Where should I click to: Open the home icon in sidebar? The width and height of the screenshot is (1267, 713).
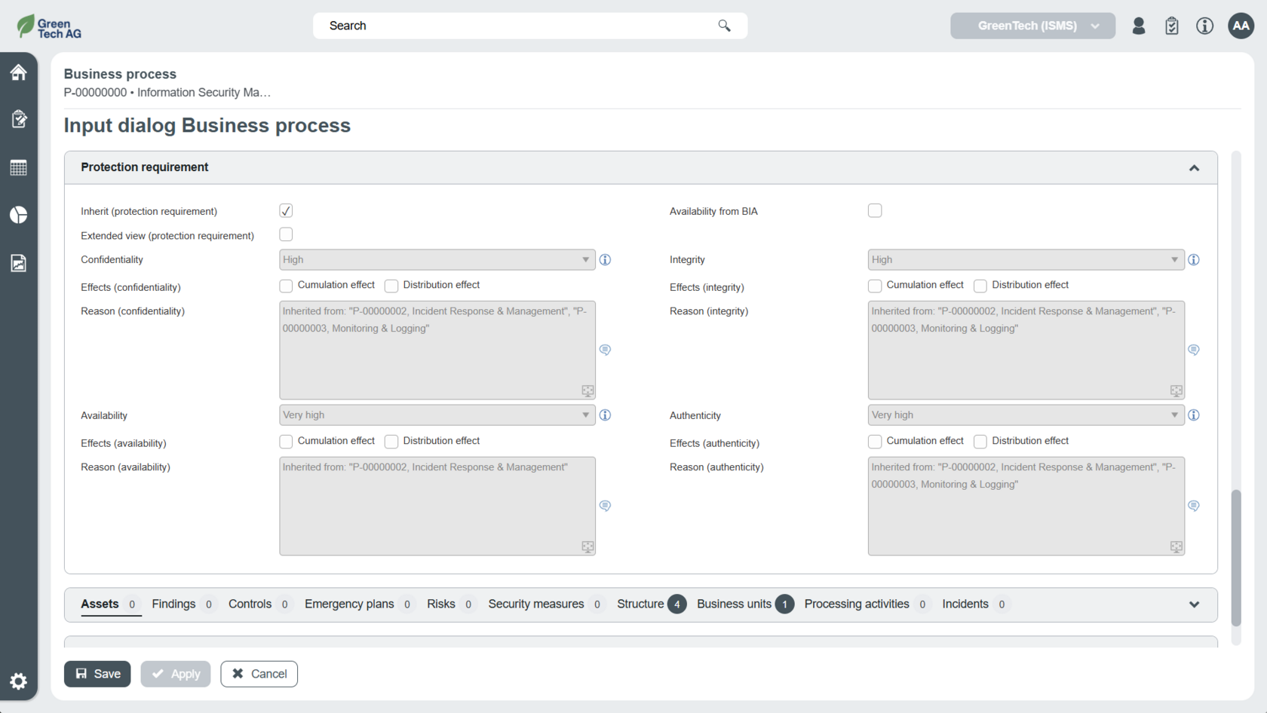[19, 72]
